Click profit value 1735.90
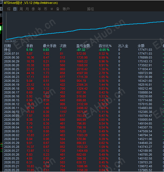The height and width of the screenshot is (172, 164). click(x=82, y=57)
